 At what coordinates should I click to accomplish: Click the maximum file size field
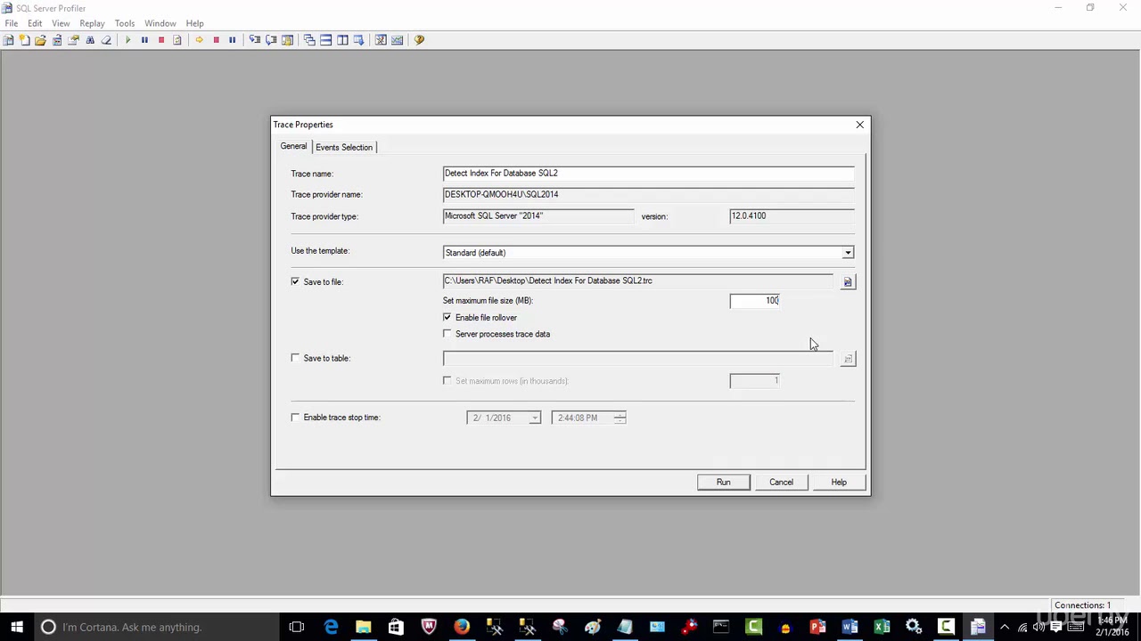coord(755,301)
